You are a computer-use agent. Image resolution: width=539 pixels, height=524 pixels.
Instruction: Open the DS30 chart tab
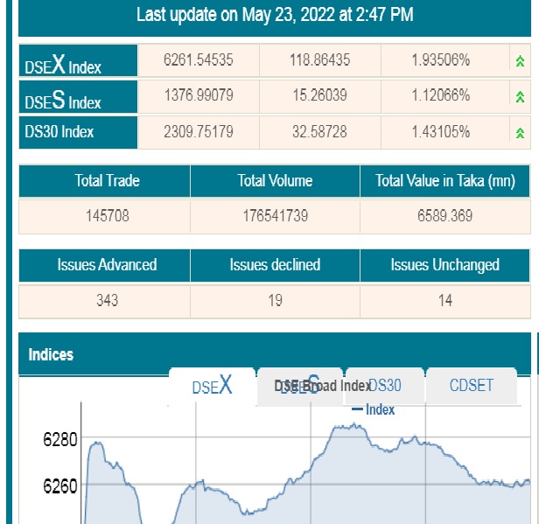(x=384, y=386)
